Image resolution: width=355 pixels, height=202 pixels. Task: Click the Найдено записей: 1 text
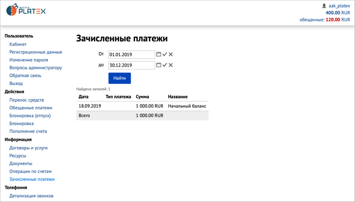click(93, 89)
